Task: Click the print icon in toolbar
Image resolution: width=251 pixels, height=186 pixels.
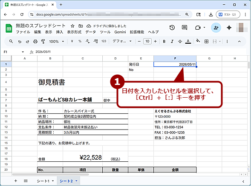Action: [x=35, y=42]
